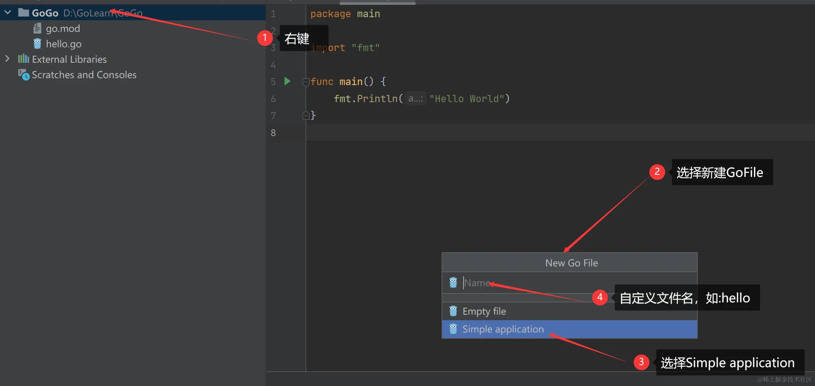Click the fold end marker at line 7
The width and height of the screenshot is (815, 386).
(305, 116)
